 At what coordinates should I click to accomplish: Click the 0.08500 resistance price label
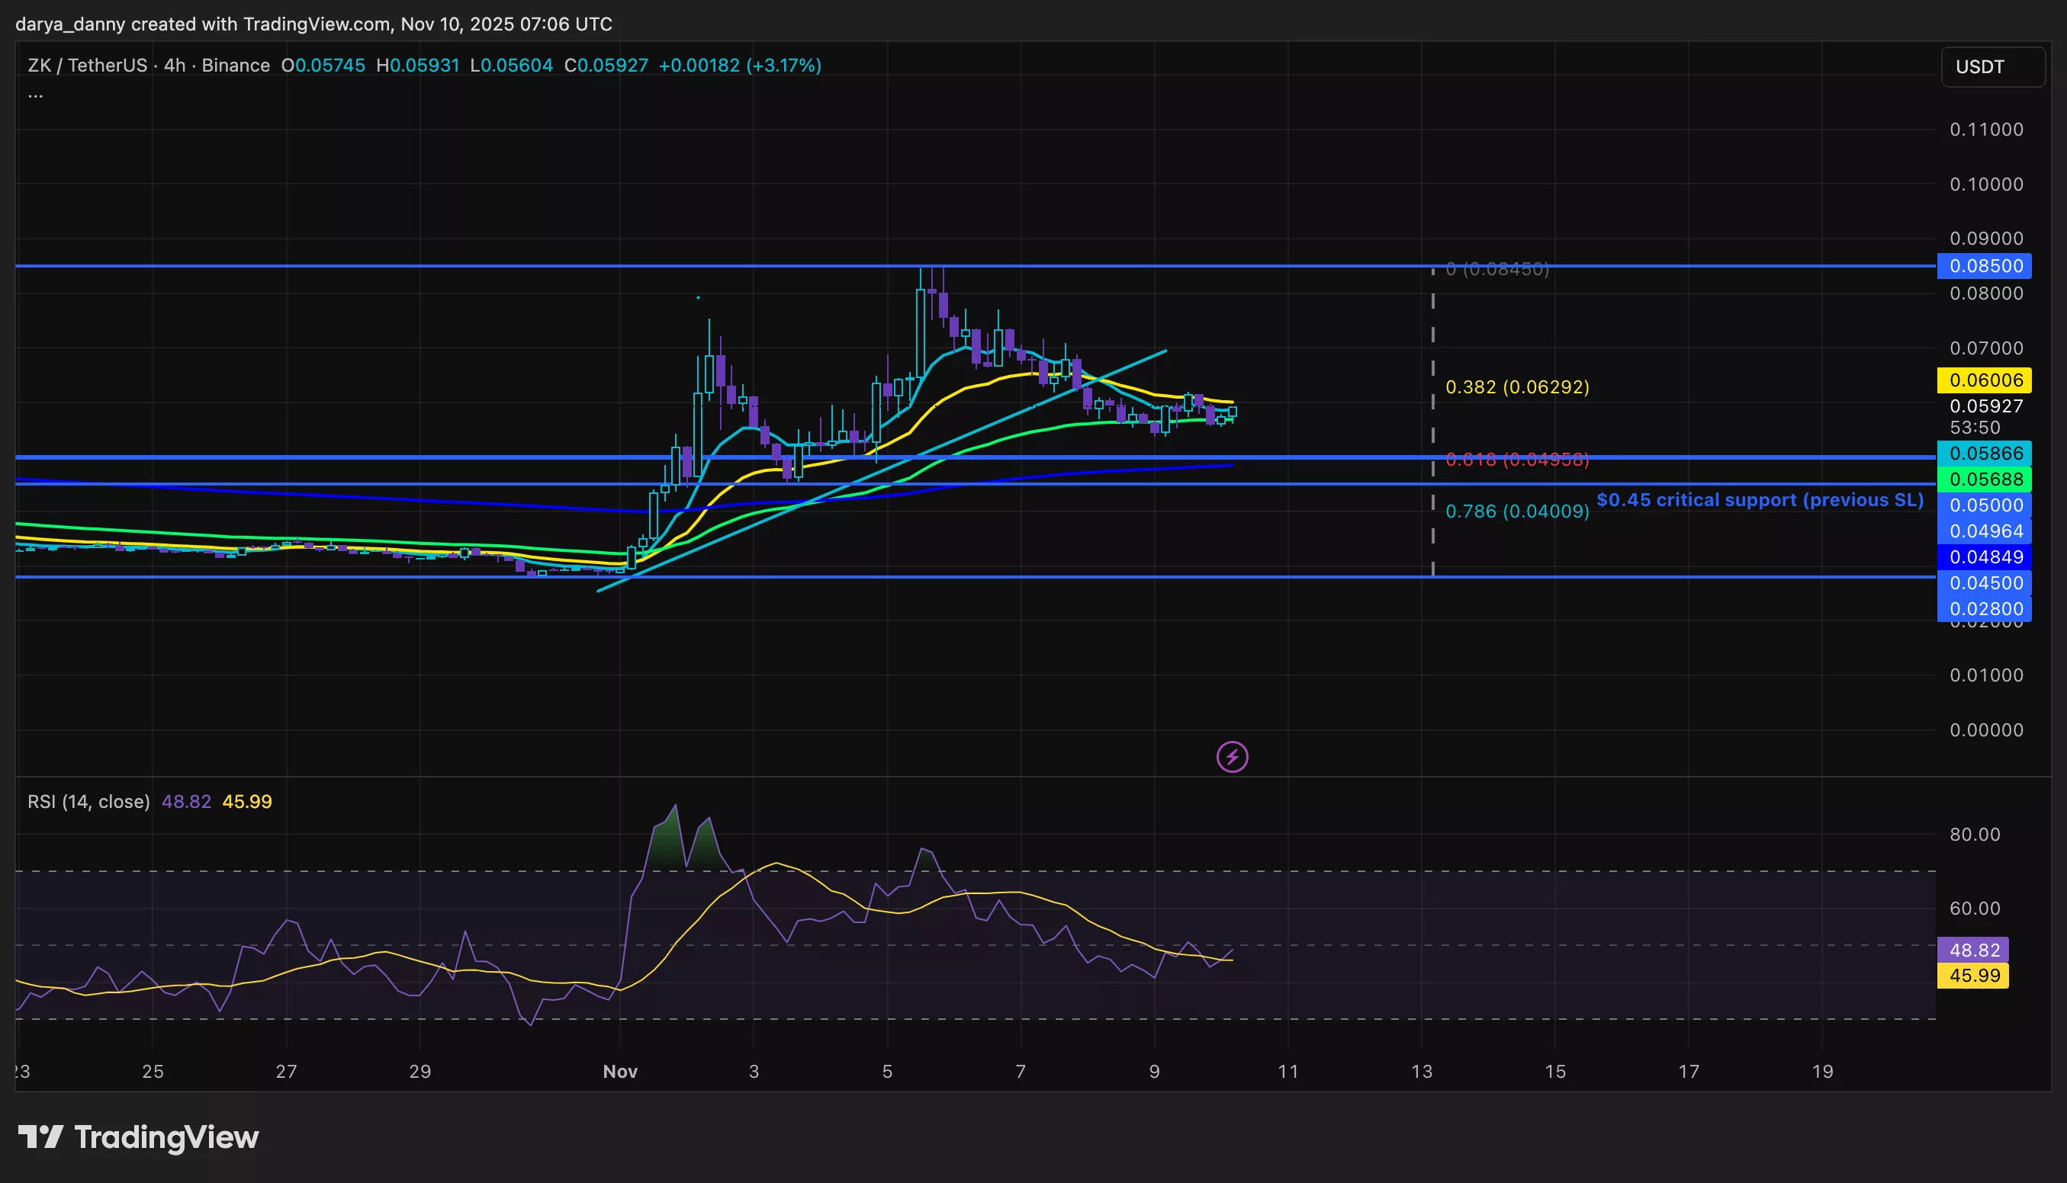pyautogui.click(x=1985, y=266)
